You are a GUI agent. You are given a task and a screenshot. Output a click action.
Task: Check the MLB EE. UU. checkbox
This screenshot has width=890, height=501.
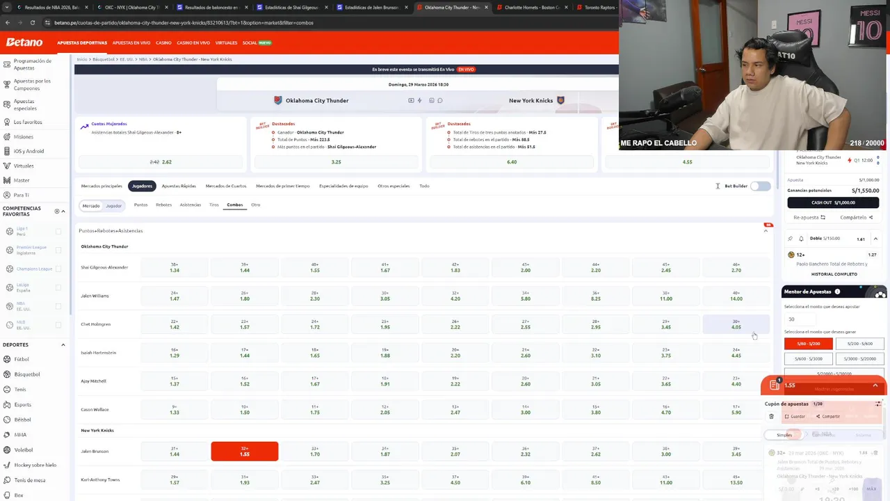click(x=58, y=325)
